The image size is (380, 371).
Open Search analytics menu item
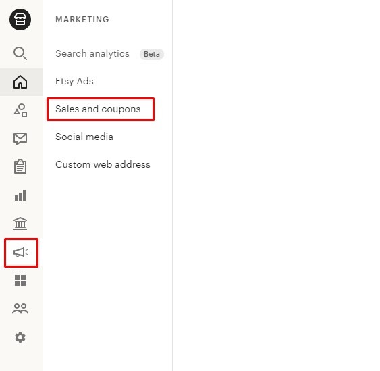[92, 53]
